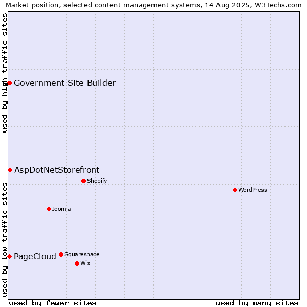Select the 'Joomla' label text
The image size is (307, 307).
coord(61,209)
